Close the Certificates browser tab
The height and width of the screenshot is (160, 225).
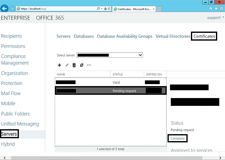[154, 9]
